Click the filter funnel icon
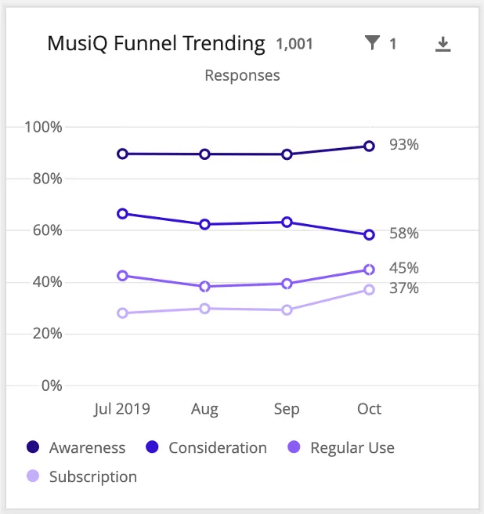This screenshot has height=514, width=484. click(x=372, y=43)
